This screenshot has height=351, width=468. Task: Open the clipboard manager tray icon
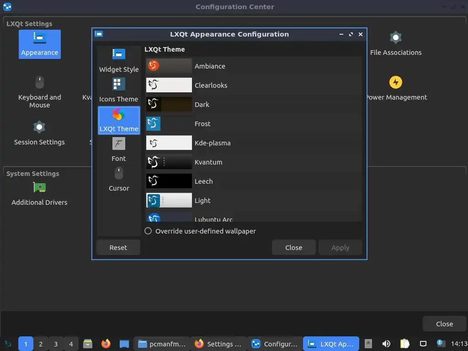click(404, 344)
